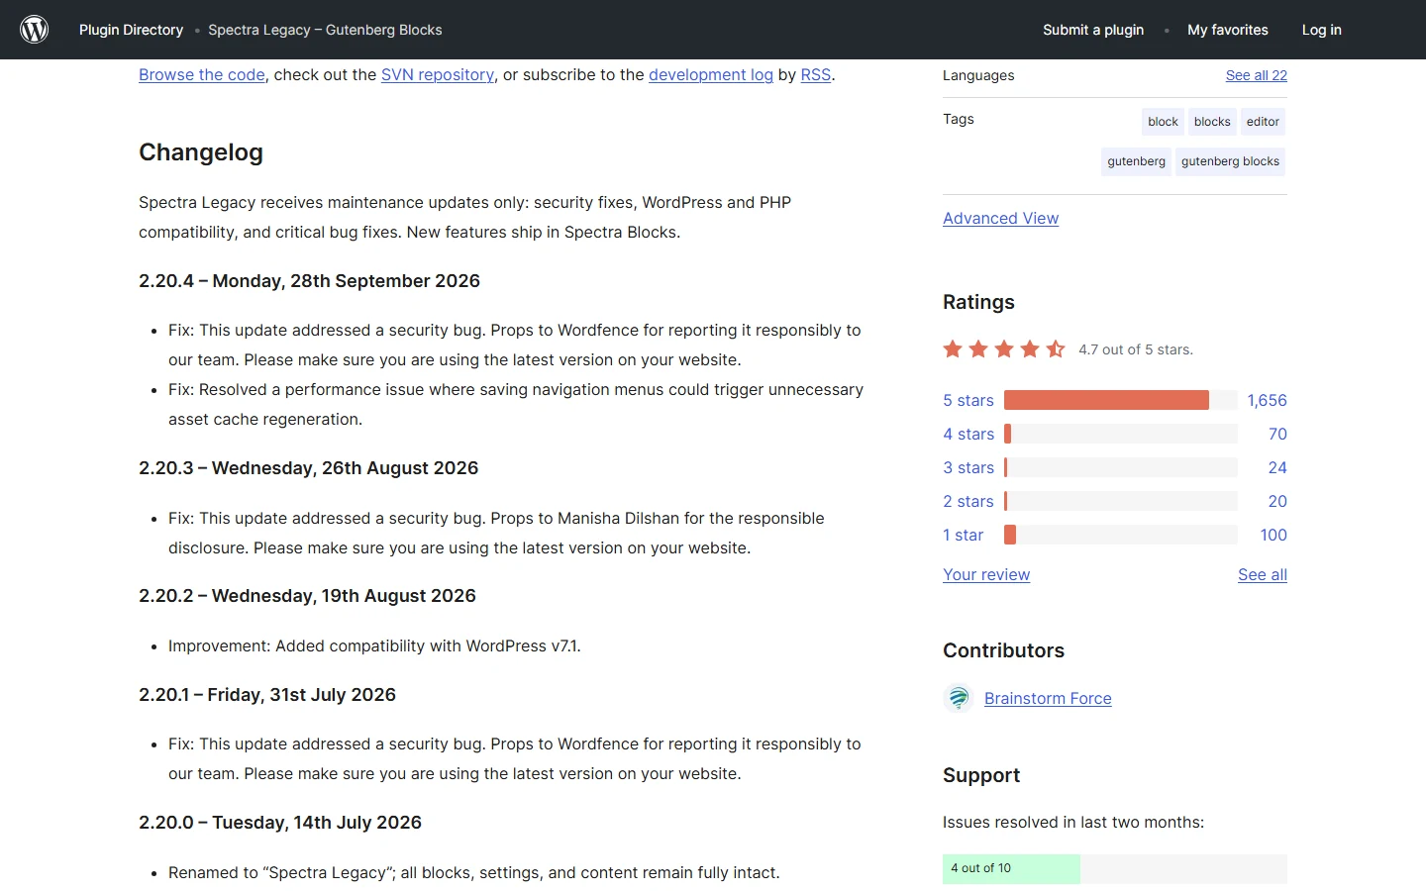1426x891 pixels.
Task: Click the 1,656 reviews count
Action: coord(1267,400)
